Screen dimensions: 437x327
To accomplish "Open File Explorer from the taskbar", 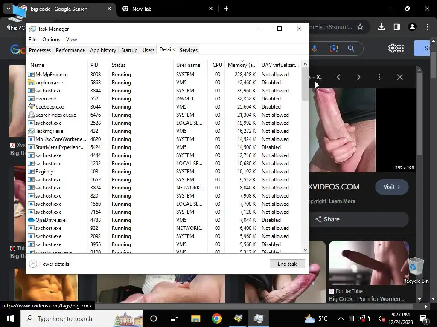I will click(x=195, y=318).
